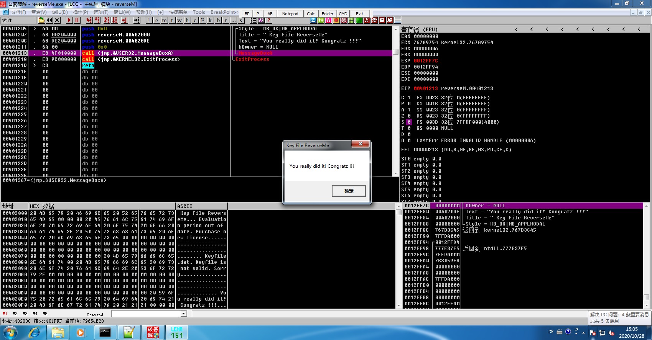The height and width of the screenshot is (340, 652).
Task: Click the green up-down arrows plugin icon
Action: pyautogui.click(x=321, y=20)
